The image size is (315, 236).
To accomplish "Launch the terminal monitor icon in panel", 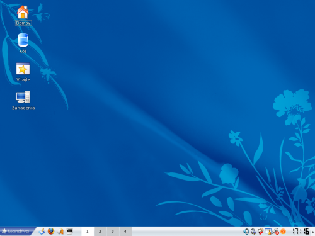I will (69, 232).
